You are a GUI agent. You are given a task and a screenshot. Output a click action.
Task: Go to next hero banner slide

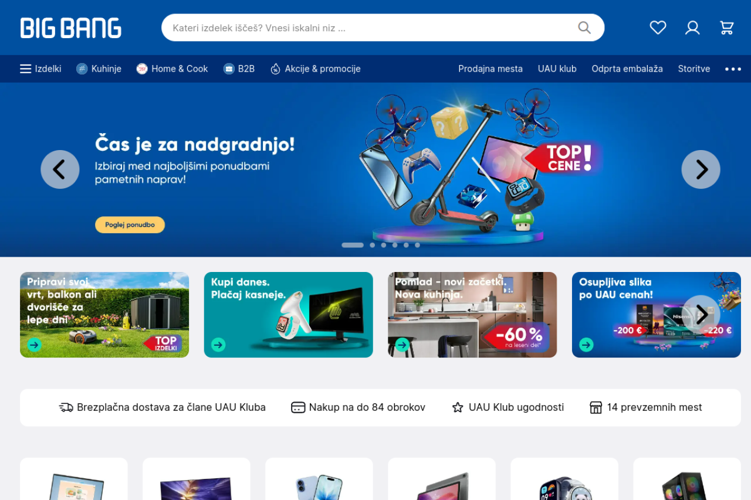tap(701, 169)
